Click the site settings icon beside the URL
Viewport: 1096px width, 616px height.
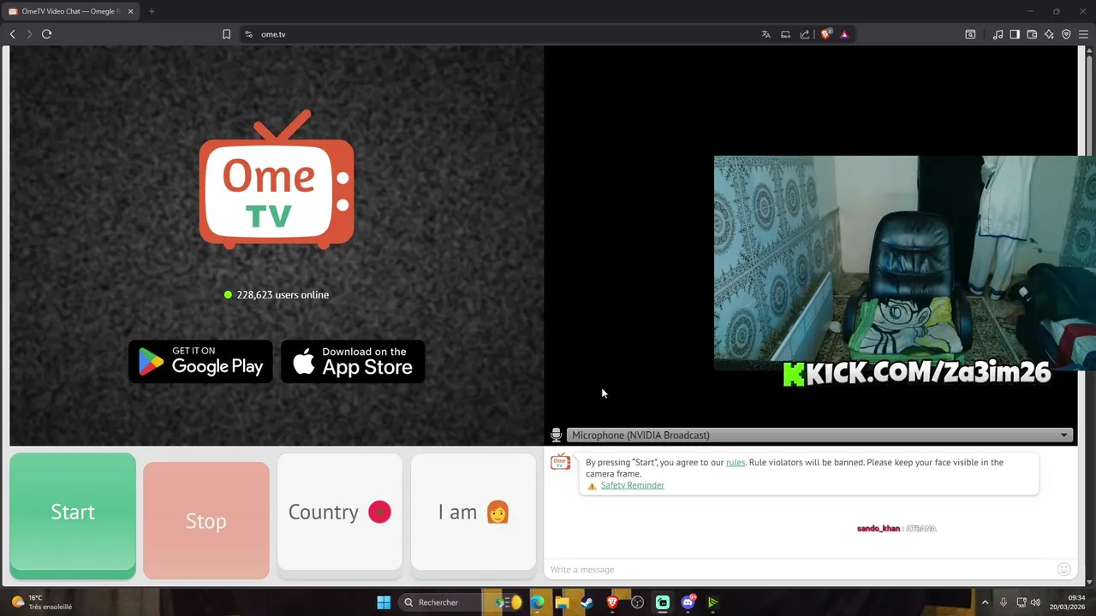click(248, 34)
